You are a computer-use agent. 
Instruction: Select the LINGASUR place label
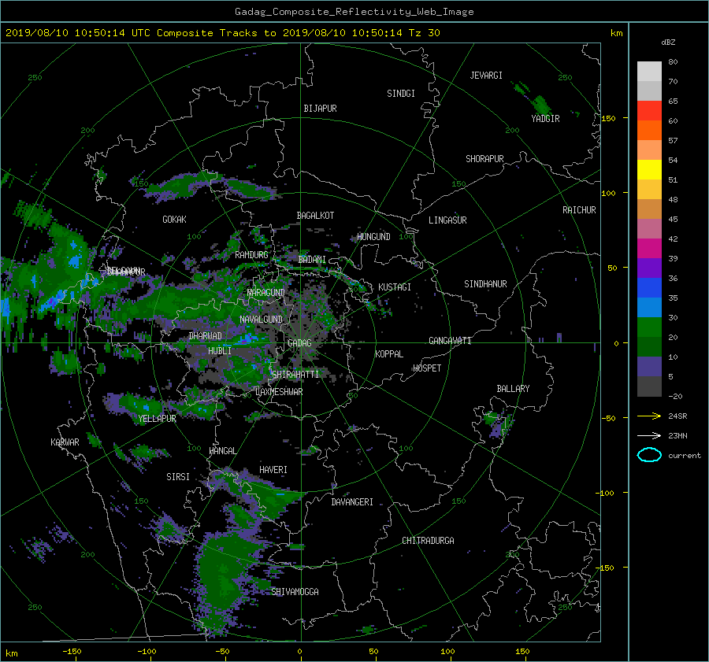(x=447, y=220)
